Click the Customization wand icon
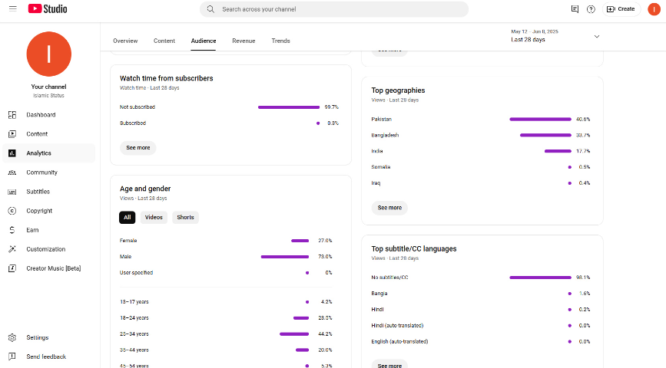The height and width of the screenshot is (368, 666). coord(12,249)
